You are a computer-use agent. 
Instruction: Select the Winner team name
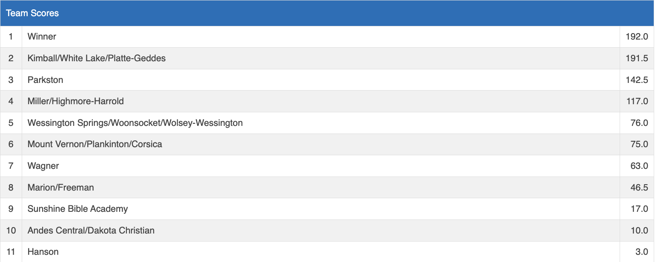[42, 37]
